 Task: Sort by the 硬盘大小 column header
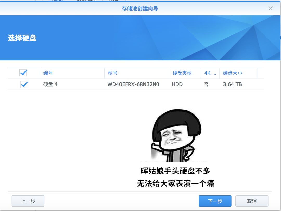coord(239,73)
